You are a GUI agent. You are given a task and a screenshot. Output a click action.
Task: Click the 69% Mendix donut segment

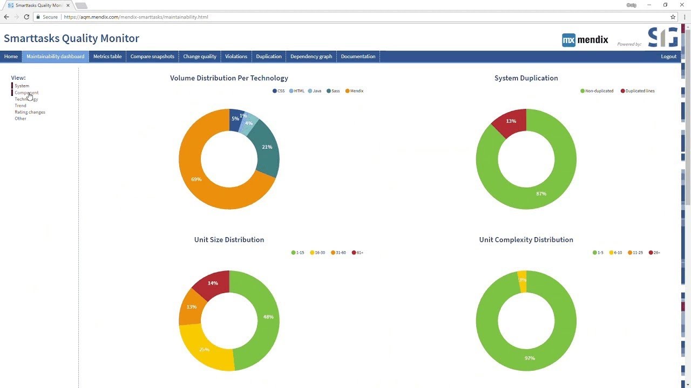pyautogui.click(x=197, y=179)
